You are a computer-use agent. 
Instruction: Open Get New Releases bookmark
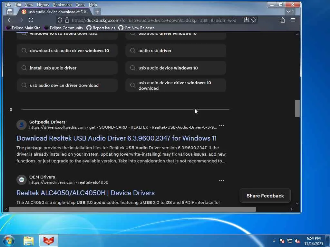[x=136, y=28]
